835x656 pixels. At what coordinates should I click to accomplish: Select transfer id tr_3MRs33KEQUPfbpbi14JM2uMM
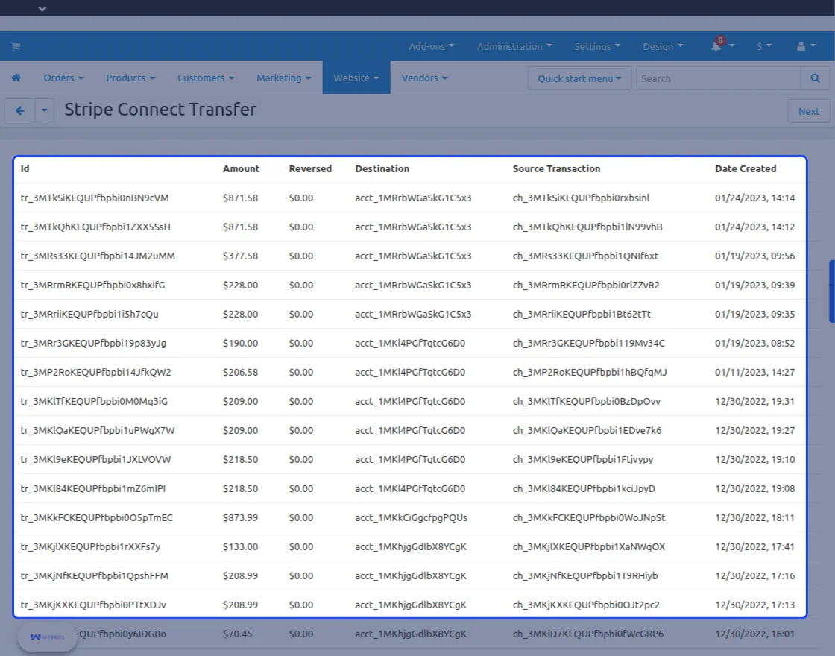point(98,256)
